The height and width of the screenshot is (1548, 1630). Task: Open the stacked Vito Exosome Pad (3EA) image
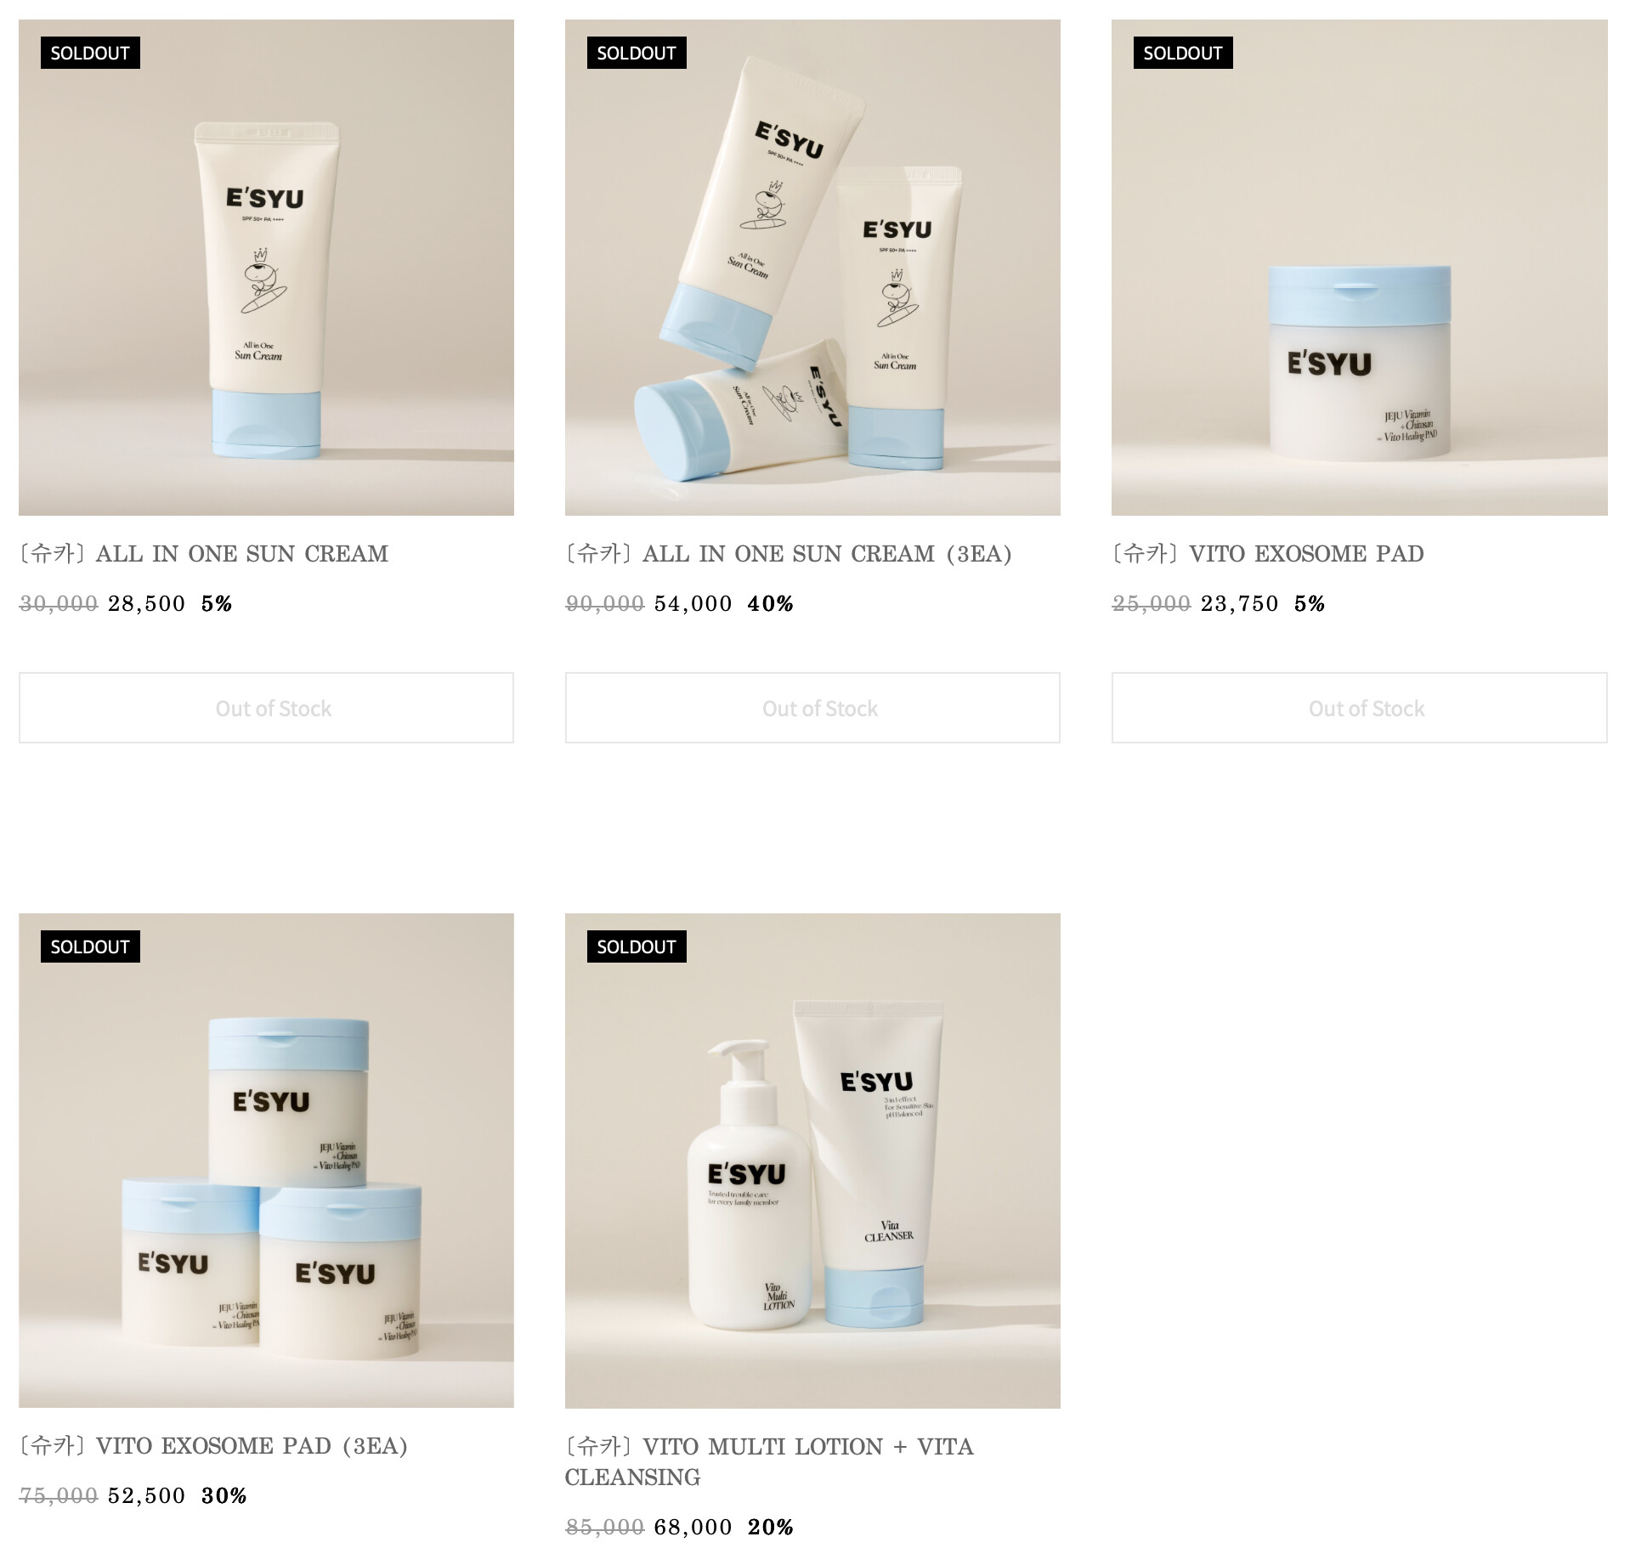266,1161
